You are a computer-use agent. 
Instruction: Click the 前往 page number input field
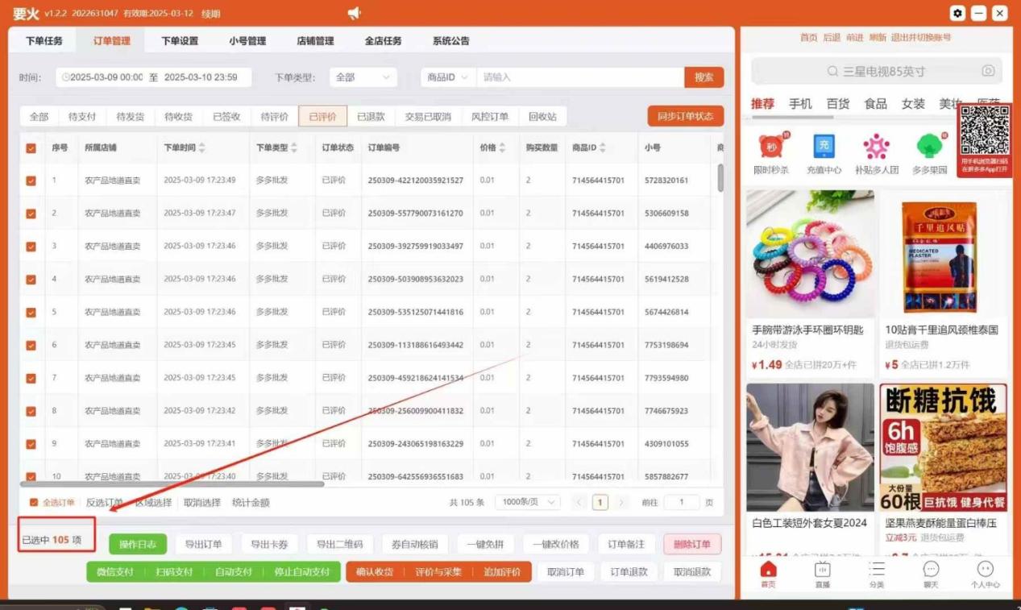click(x=683, y=500)
